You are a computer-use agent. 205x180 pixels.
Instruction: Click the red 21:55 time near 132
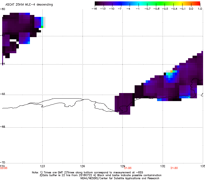point(174,168)
